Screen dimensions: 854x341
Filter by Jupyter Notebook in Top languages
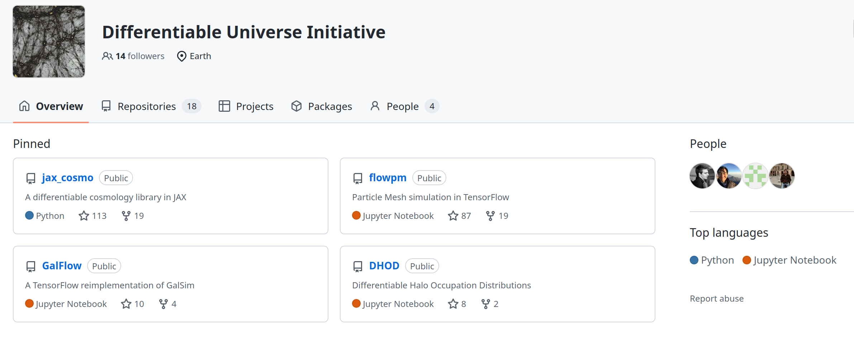point(789,260)
